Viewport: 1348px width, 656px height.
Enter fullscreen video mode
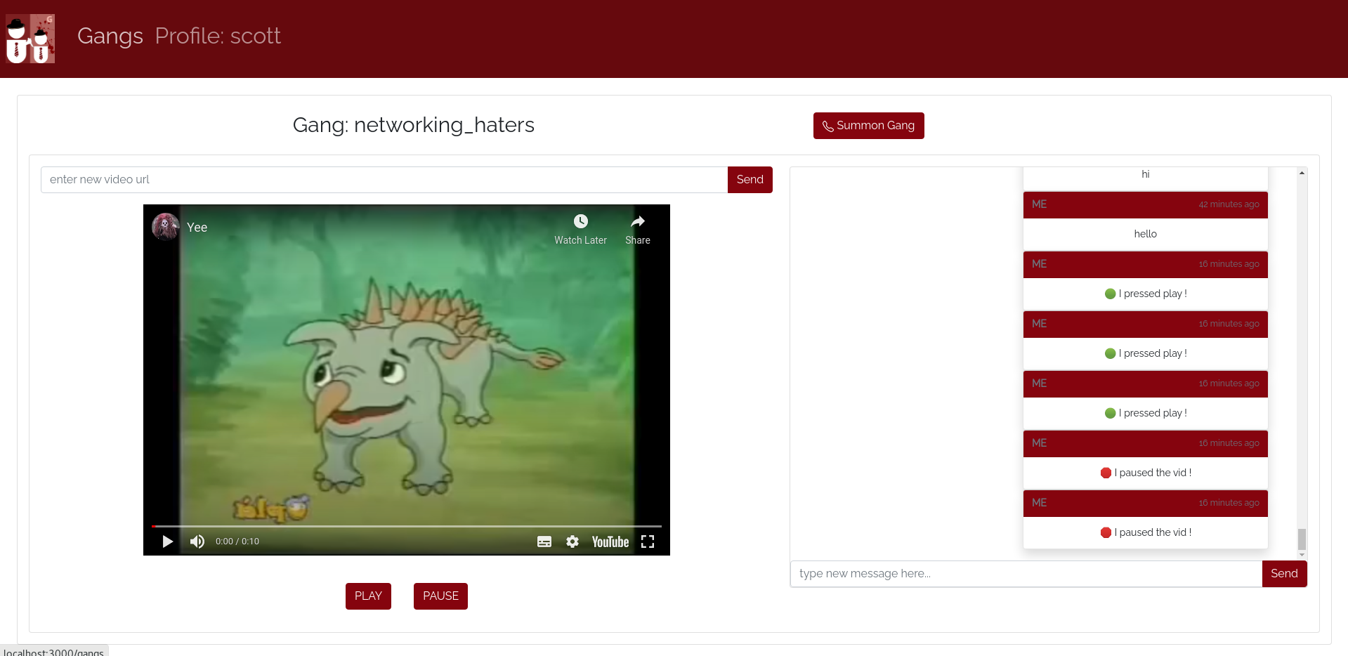click(x=648, y=542)
